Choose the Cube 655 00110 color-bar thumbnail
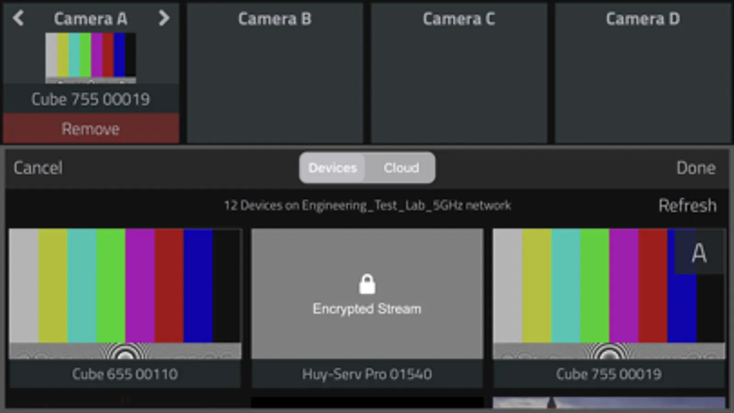Viewport: 734px width, 413px height. tap(125, 294)
